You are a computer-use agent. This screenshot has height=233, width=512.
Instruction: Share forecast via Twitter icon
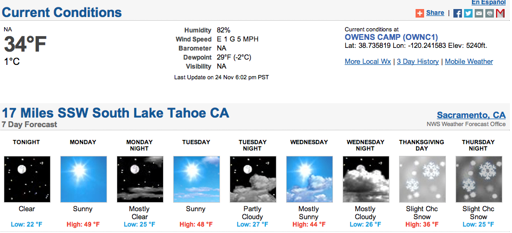468,13
